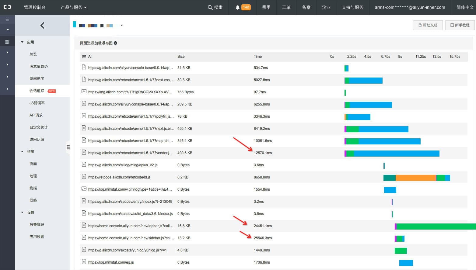Collapse the 设置 section in sidebar
This screenshot has height=270, width=476.
point(22,213)
